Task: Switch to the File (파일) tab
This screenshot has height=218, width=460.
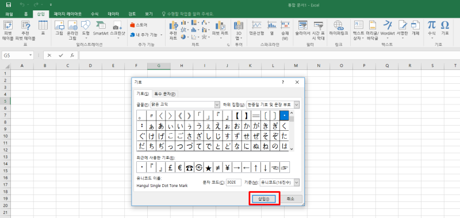Action: pos(9,14)
